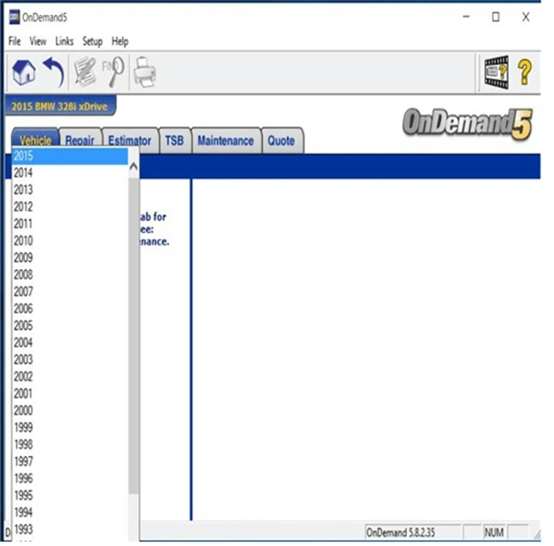This screenshot has height=546, width=554.
Task: Select year 2000 in the list
Action: coord(70,410)
